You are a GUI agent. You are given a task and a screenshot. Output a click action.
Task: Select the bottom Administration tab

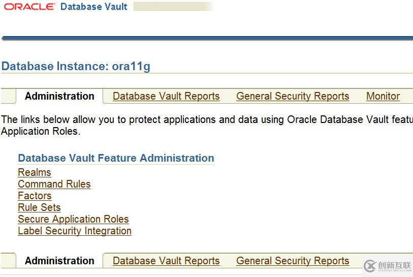tap(59, 261)
